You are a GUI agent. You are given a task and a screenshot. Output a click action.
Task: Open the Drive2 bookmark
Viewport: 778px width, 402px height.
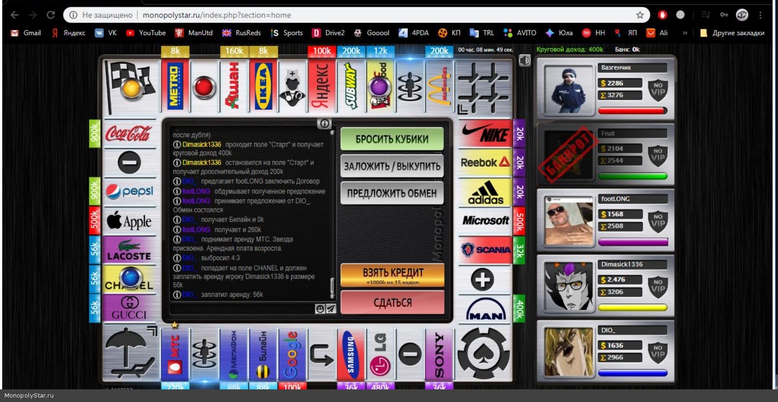click(329, 33)
